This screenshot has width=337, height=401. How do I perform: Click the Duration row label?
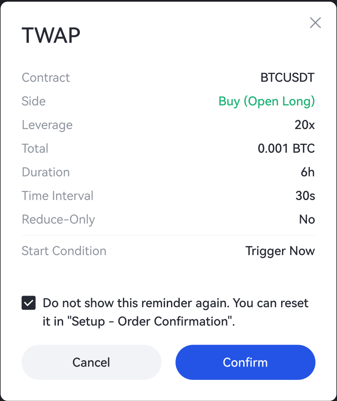click(46, 173)
